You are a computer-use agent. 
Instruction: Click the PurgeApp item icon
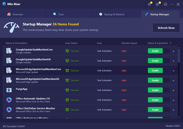(9, 90)
